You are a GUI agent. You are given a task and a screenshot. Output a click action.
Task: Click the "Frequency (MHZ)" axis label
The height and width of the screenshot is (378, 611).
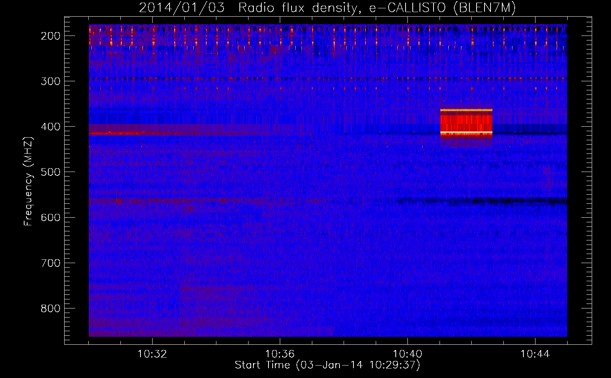coord(28,181)
